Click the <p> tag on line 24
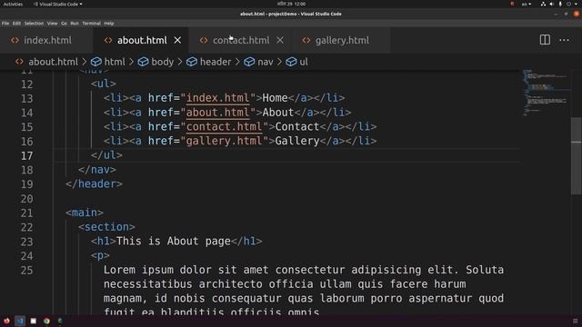This screenshot has width=582, height=327. [100, 255]
